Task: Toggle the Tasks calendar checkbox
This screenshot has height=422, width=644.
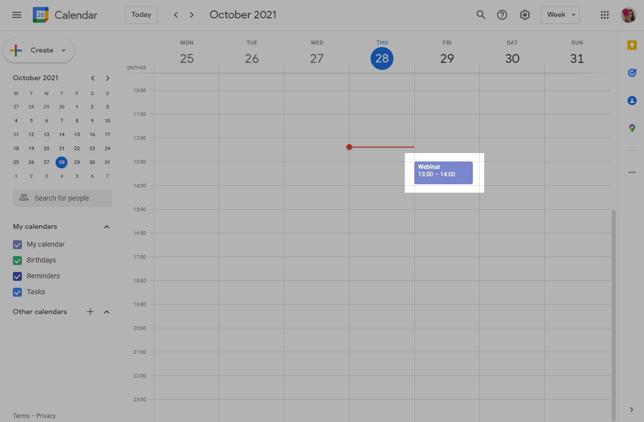Action: point(17,292)
